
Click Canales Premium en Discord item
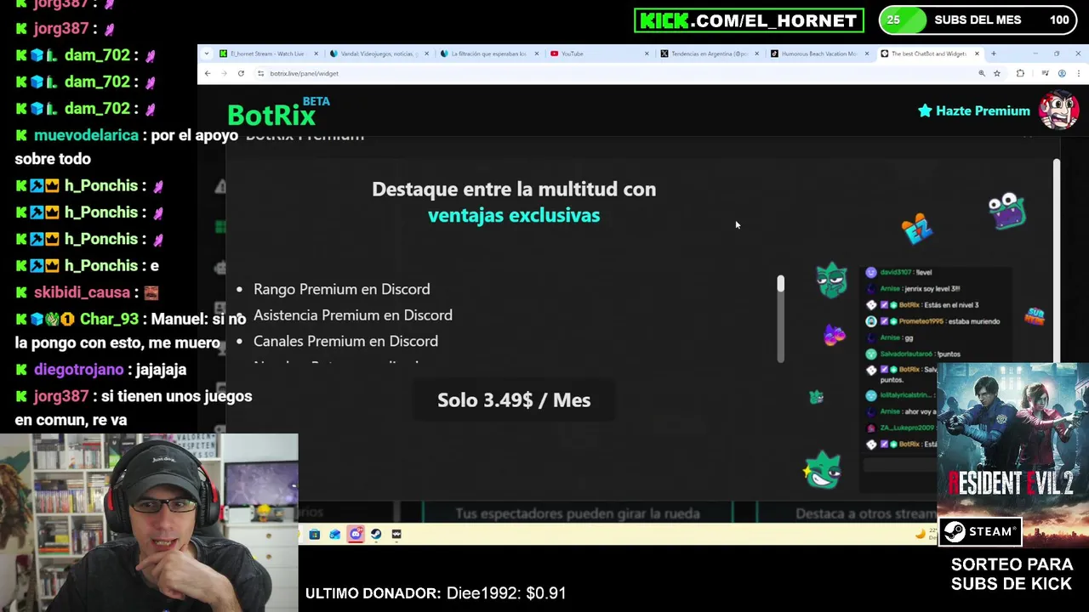tap(345, 341)
